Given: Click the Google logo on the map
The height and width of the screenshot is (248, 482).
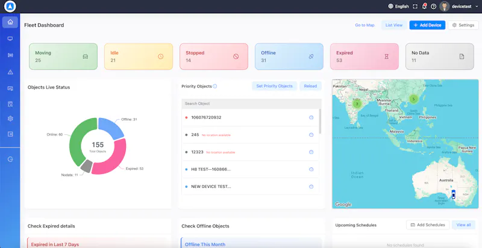Looking at the screenshot, I should [343, 205].
